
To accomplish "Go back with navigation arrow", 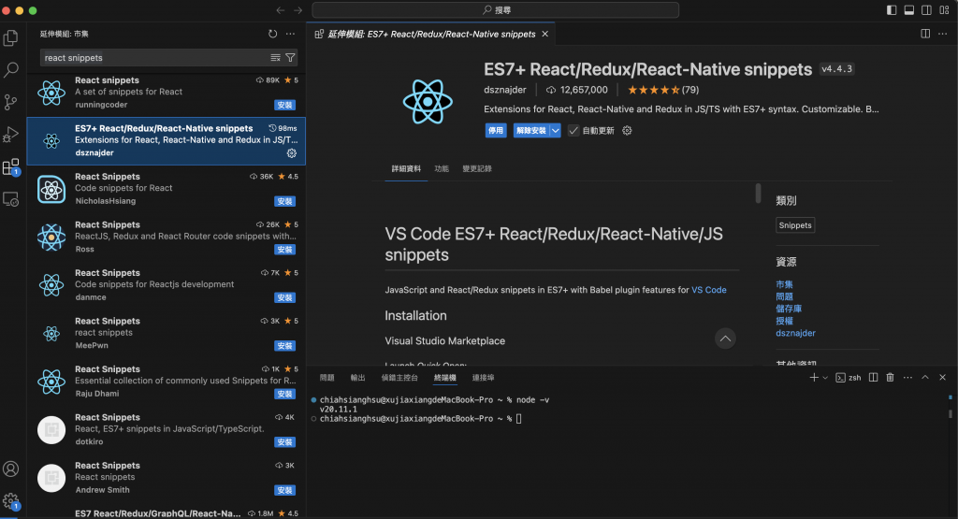I will (281, 10).
